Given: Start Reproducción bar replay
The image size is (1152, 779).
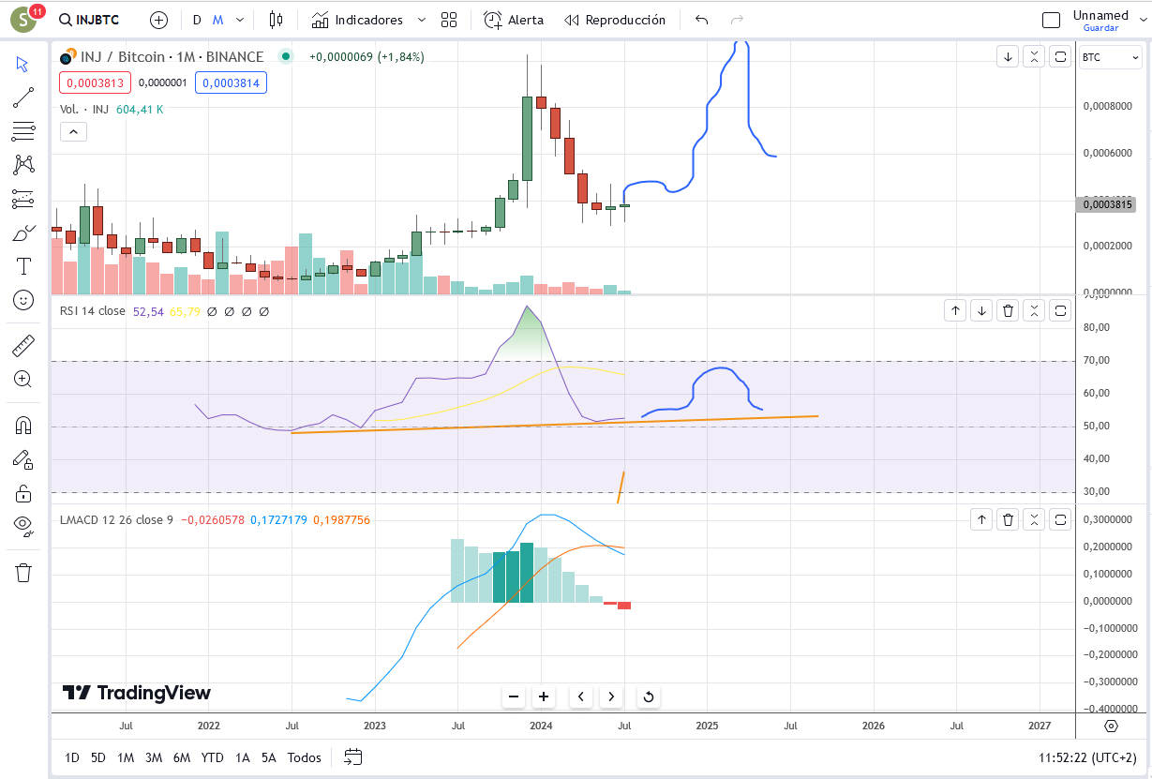Looking at the screenshot, I should pyautogui.click(x=615, y=20).
